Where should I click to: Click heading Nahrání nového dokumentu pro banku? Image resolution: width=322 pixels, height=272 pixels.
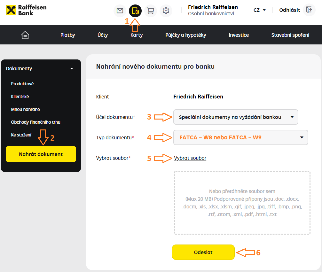click(155, 66)
